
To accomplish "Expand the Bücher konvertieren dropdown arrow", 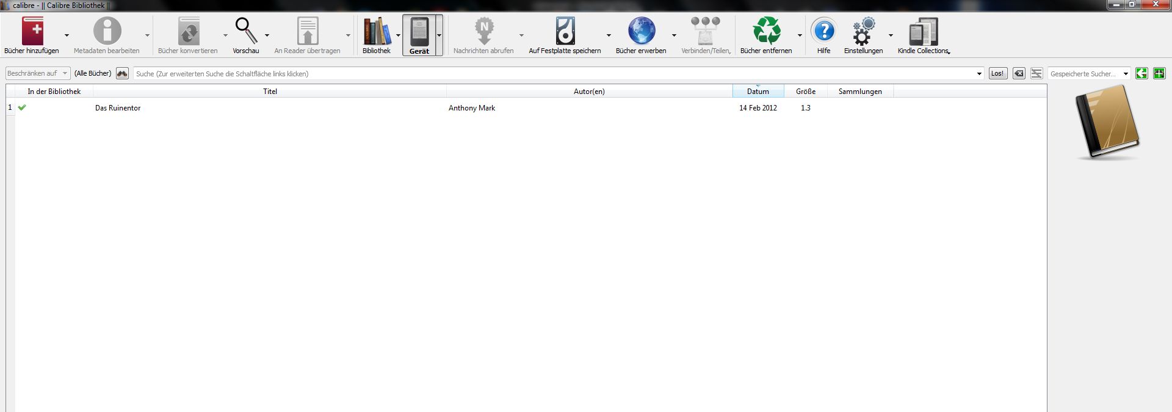I will pyautogui.click(x=225, y=35).
